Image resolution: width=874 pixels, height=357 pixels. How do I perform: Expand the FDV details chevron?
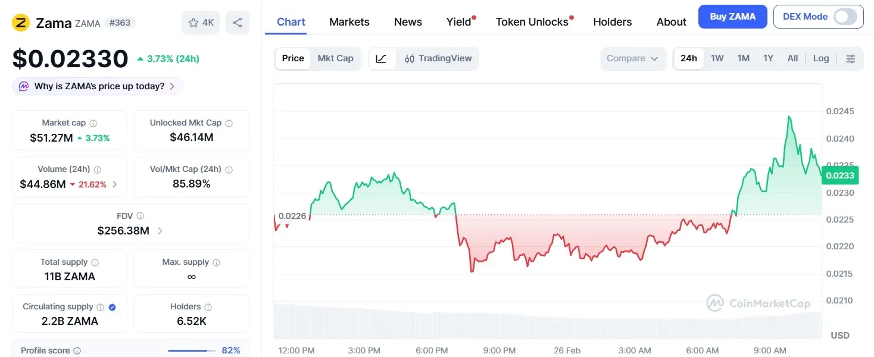pyautogui.click(x=160, y=231)
